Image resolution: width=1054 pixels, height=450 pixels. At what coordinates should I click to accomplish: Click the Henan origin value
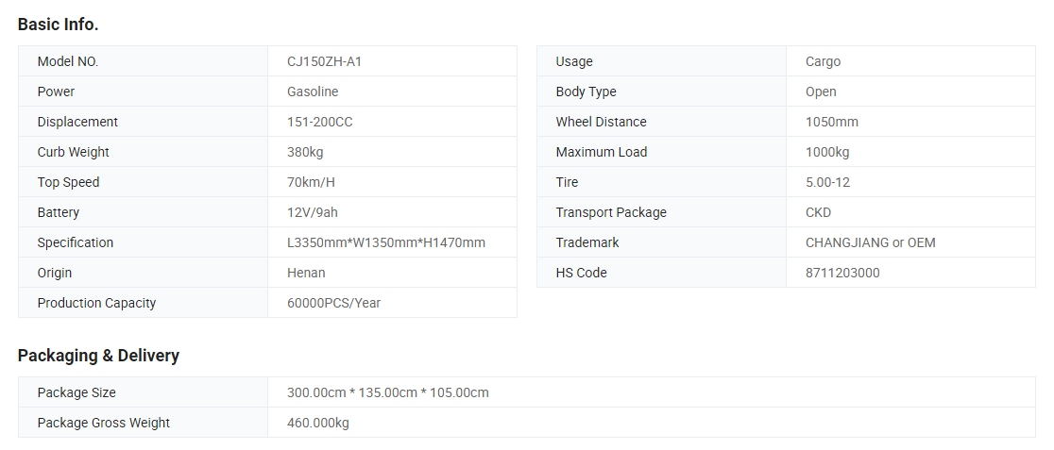pos(306,273)
